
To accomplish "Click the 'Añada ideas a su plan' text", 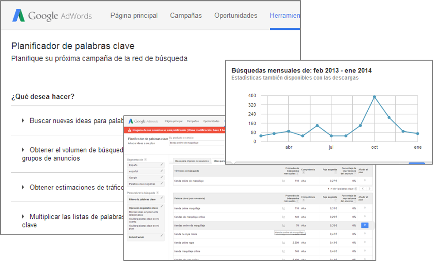I will click(141, 143).
